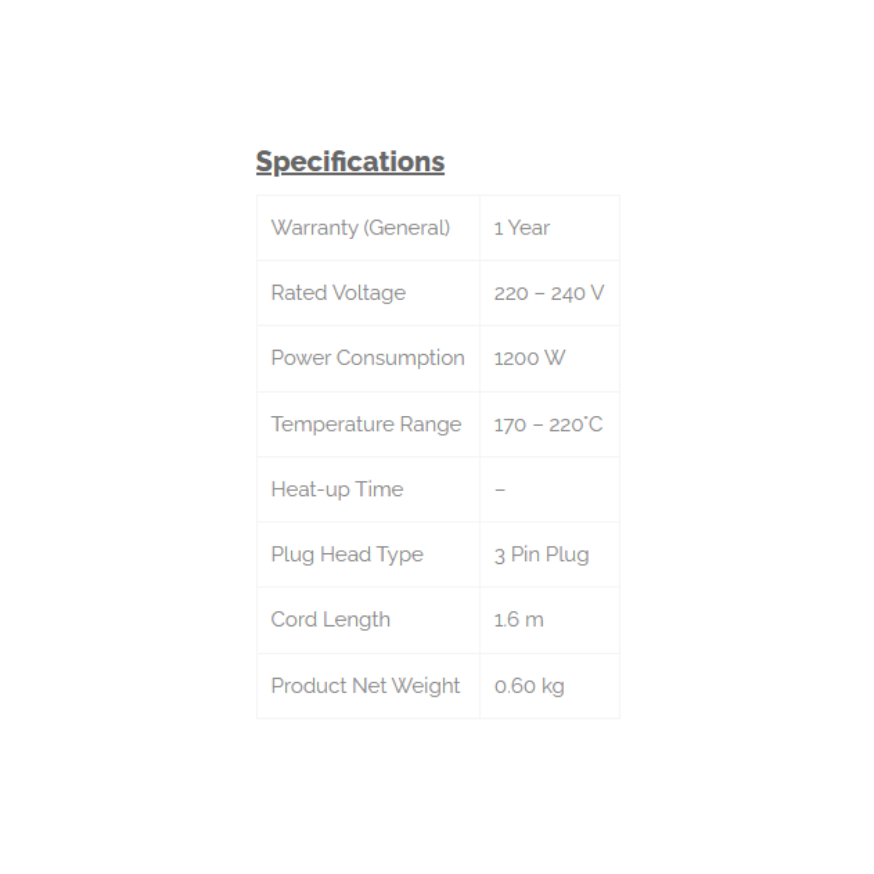The image size is (874, 874).
Task: Click the 170 – 220°C value
Action: tap(548, 425)
